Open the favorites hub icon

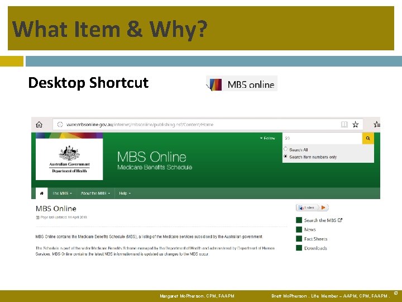pyautogui.click(x=377, y=125)
